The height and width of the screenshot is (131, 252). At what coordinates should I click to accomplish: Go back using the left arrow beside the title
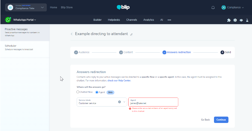click(x=72, y=34)
